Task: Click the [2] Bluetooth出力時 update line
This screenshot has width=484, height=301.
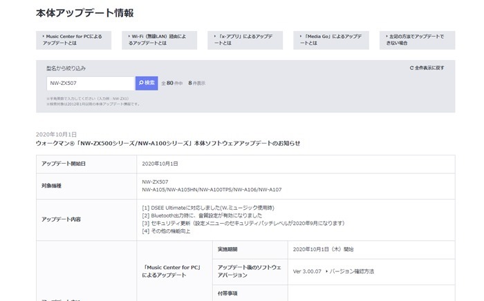Action: [x=202, y=215]
